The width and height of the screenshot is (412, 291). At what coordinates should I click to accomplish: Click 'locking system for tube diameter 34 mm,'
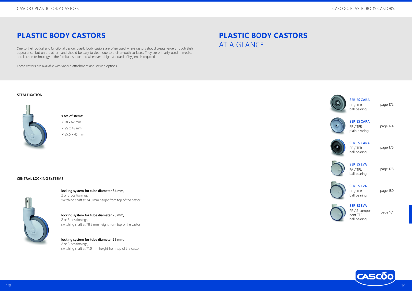[x=93, y=191]
